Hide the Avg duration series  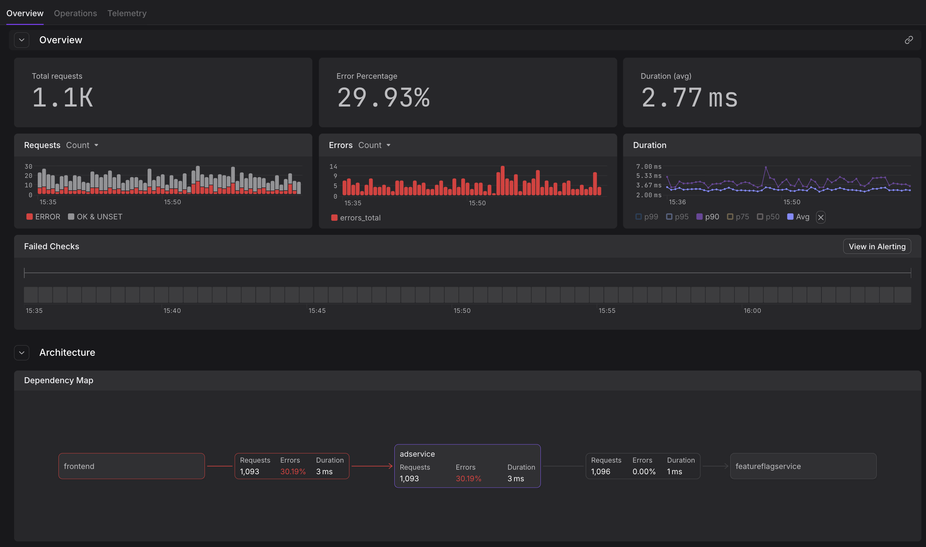(x=798, y=217)
